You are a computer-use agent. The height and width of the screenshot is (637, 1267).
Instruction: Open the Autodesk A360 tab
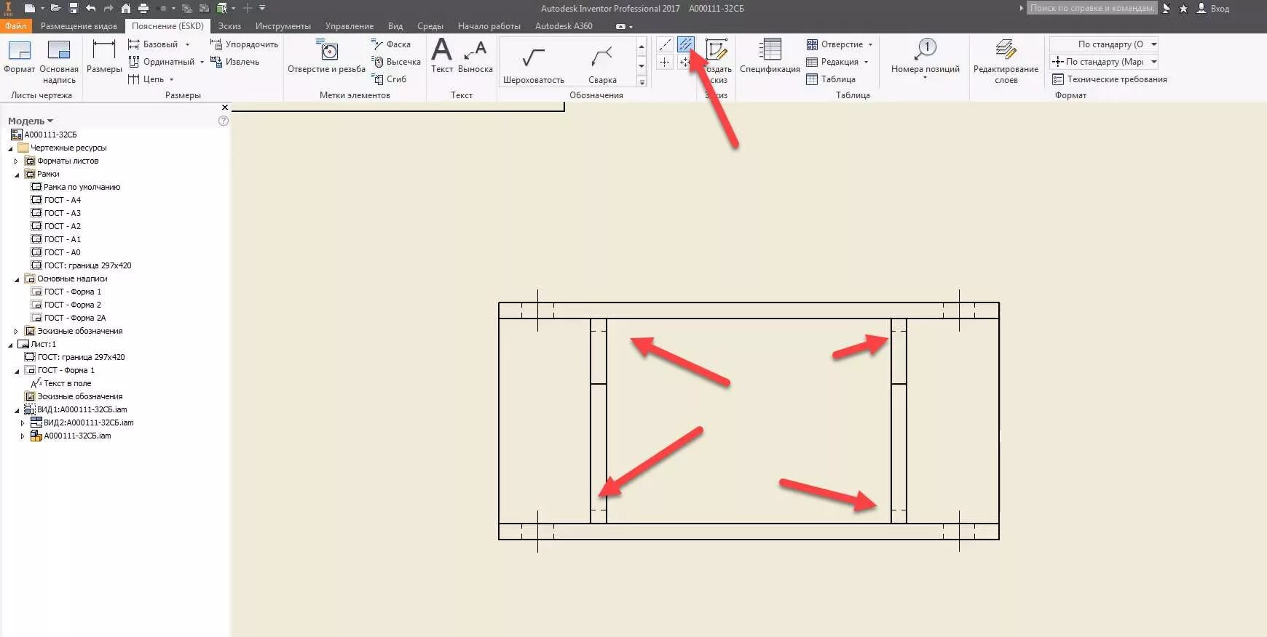pyautogui.click(x=564, y=26)
